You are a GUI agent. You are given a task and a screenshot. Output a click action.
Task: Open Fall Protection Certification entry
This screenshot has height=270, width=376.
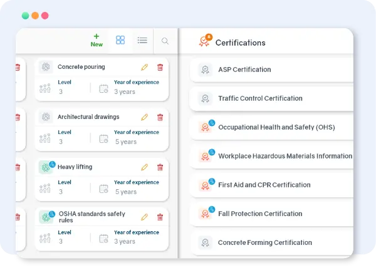point(260,214)
